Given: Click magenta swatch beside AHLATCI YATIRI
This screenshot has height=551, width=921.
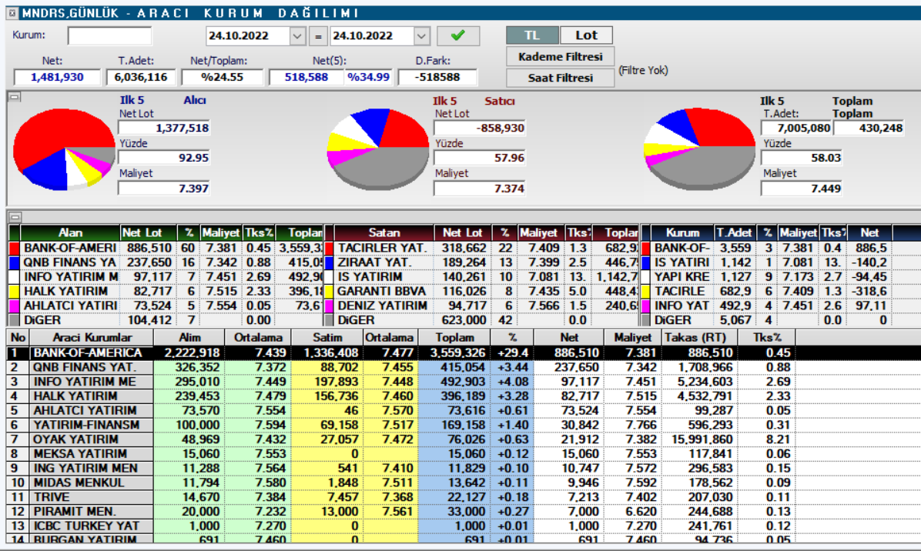Looking at the screenshot, I should (x=14, y=306).
